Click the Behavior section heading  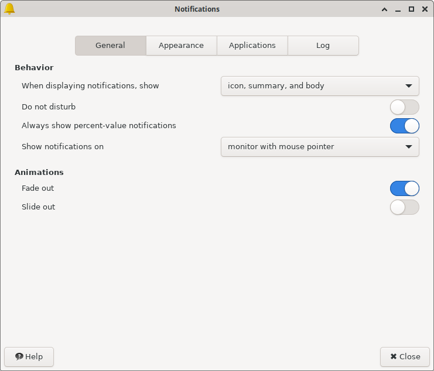point(34,68)
